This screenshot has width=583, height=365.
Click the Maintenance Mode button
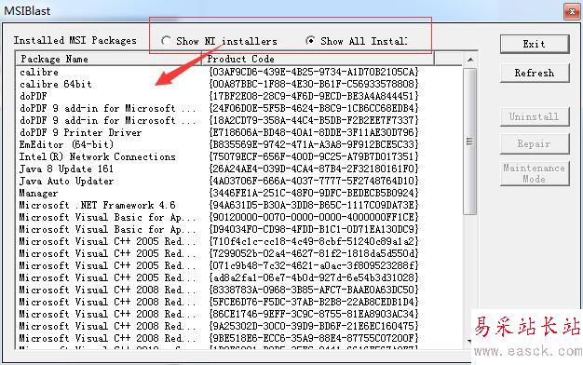coord(535,173)
